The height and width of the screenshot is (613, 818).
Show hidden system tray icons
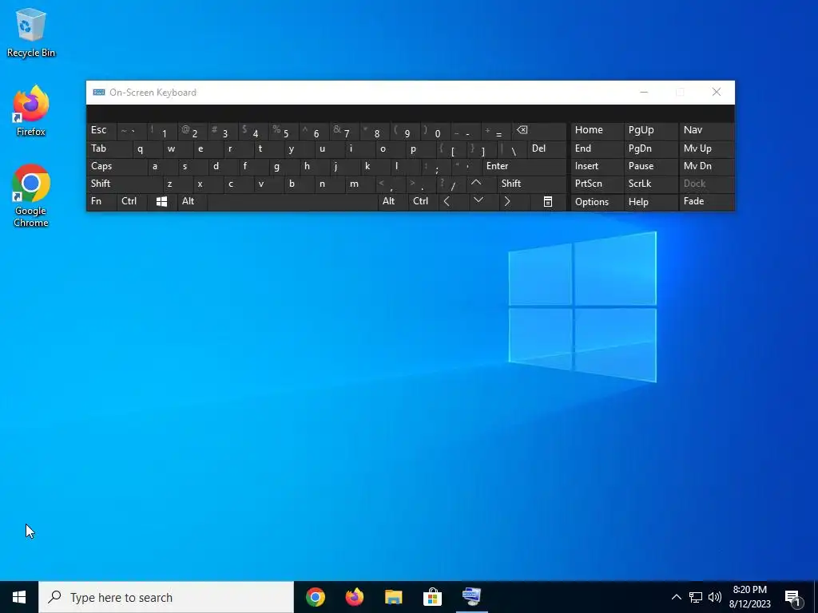tap(676, 597)
